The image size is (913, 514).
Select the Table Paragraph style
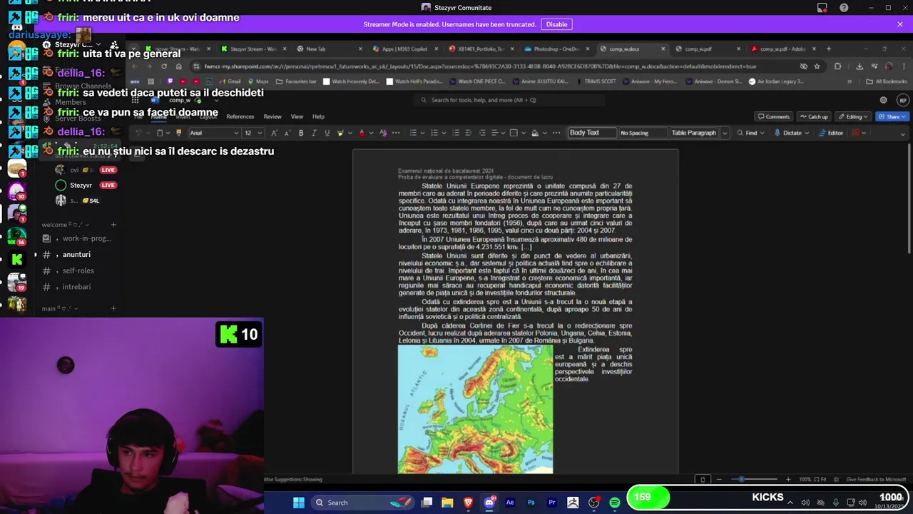(x=693, y=133)
